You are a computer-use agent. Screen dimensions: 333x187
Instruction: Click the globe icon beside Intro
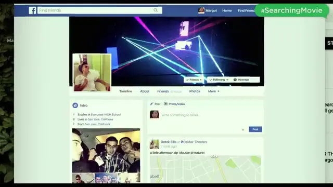(x=75, y=105)
